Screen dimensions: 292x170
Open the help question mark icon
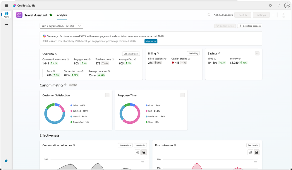coord(279,6)
